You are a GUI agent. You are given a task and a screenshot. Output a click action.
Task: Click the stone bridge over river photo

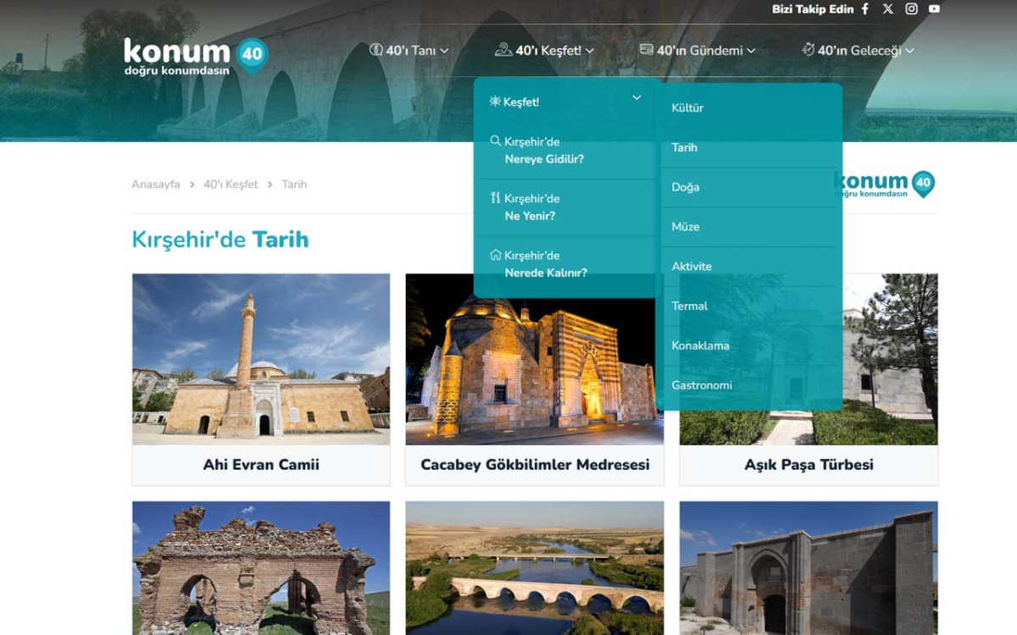pos(535,568)
